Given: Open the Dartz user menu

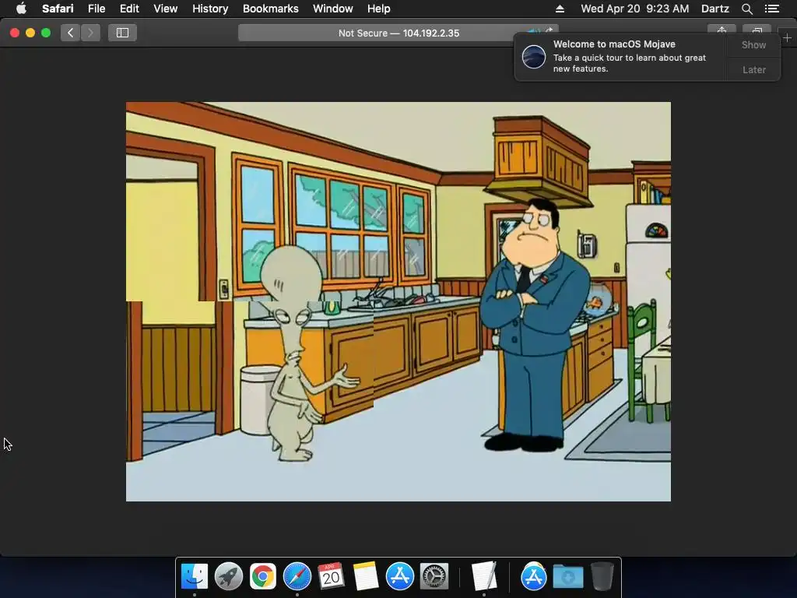Looking at the screenshot, I should tap(714, 9).
